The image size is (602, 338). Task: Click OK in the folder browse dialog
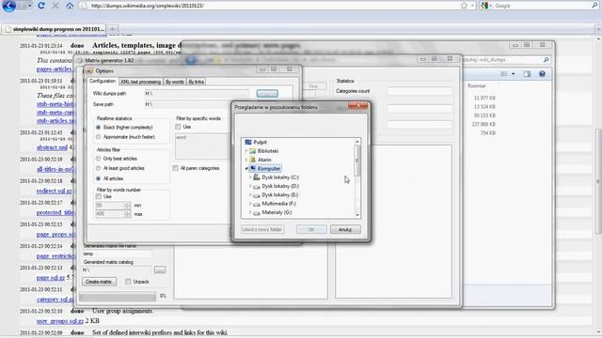point(311,229)
